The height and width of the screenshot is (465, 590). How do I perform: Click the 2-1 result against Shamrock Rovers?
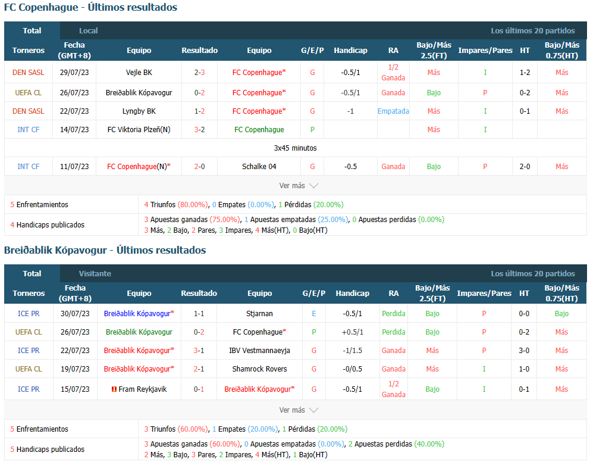coord(199,369)
